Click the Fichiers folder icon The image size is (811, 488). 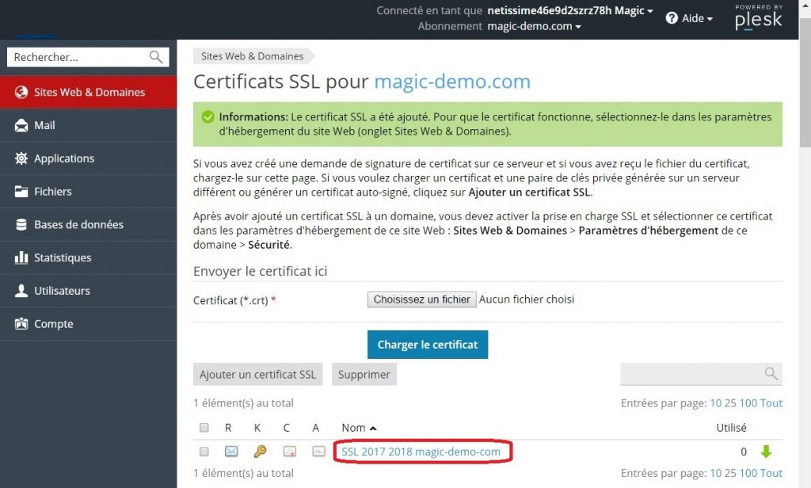click(21, 192)
